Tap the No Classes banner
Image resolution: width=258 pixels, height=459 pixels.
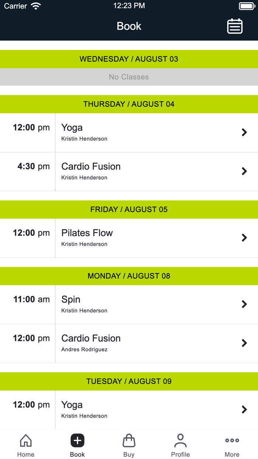[129, 77]
